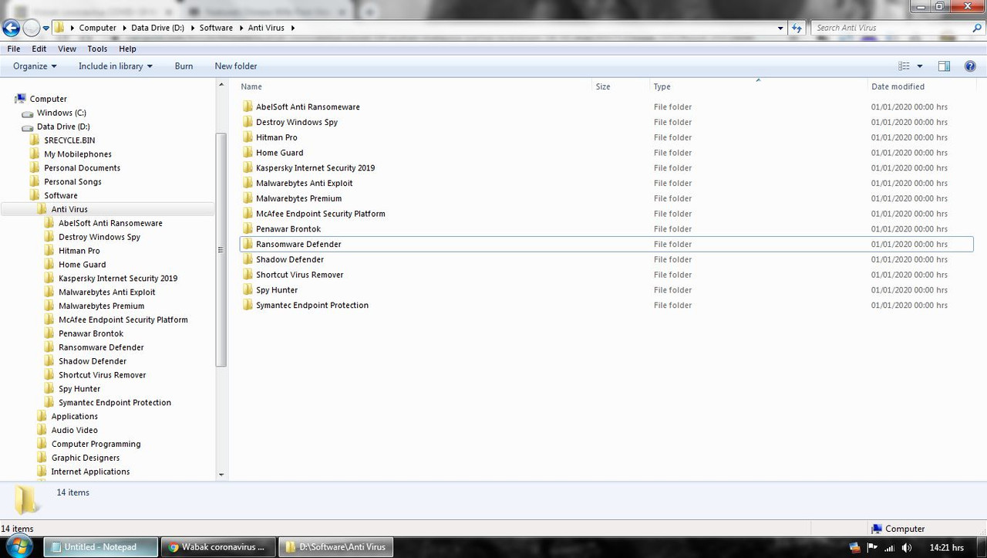
Task: Click the Windows Start button
Action: (x=18, y=547)
